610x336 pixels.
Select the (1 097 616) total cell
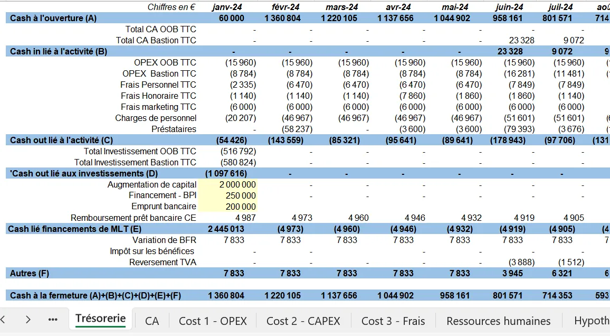[226, 174]
